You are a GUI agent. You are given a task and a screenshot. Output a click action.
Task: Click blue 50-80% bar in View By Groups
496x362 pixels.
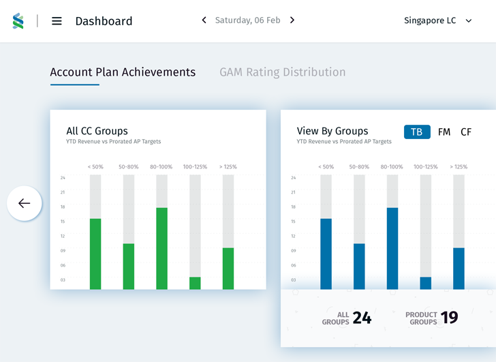click(x=359, y=266)
